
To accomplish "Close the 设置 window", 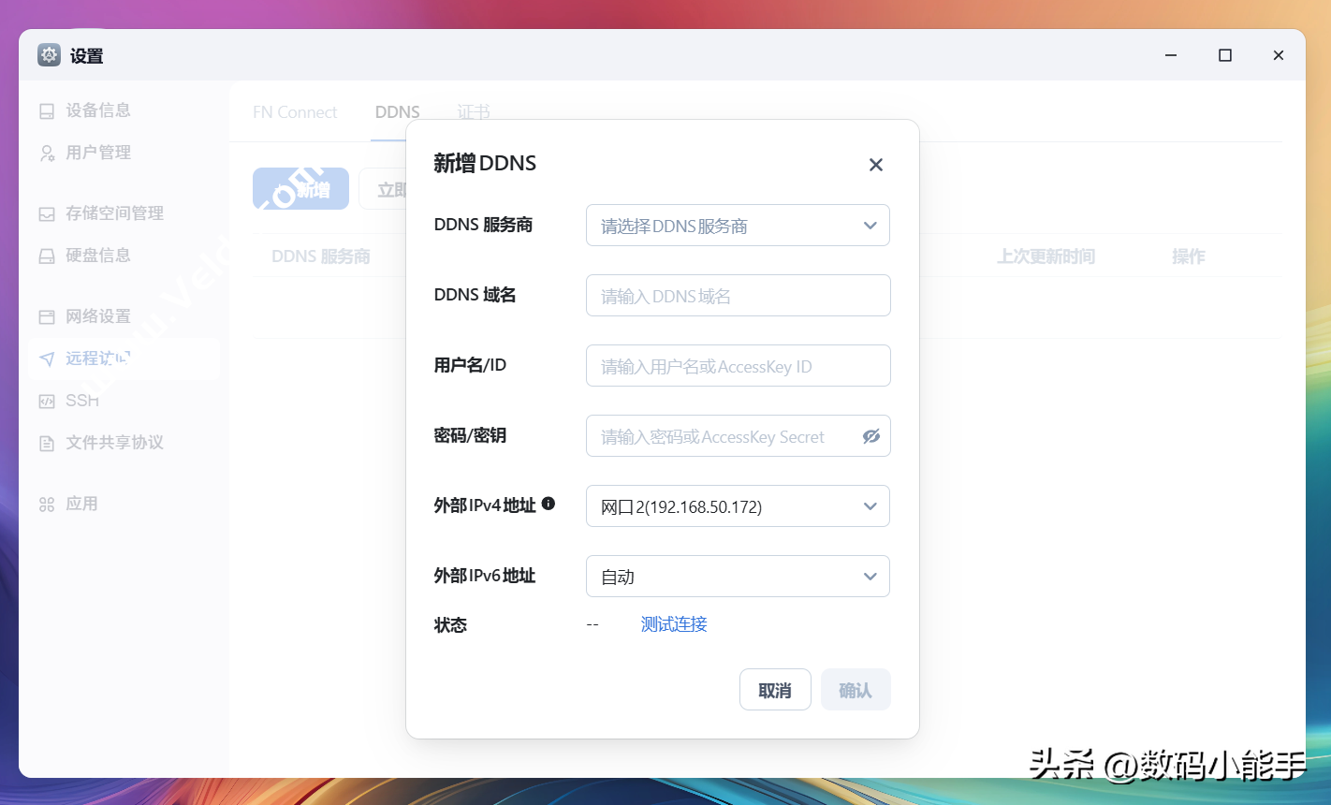I will [1279, 55].
